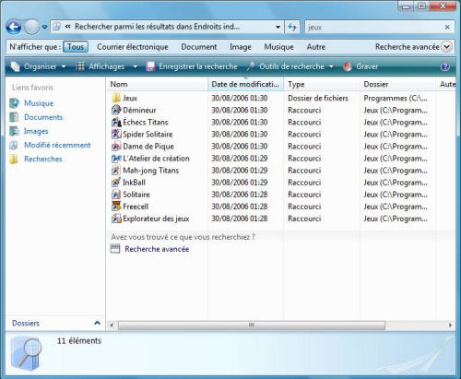Click the Mah-jong Titans file name
The width and height of the screenshot is (461, 379).
pos(150,171)
